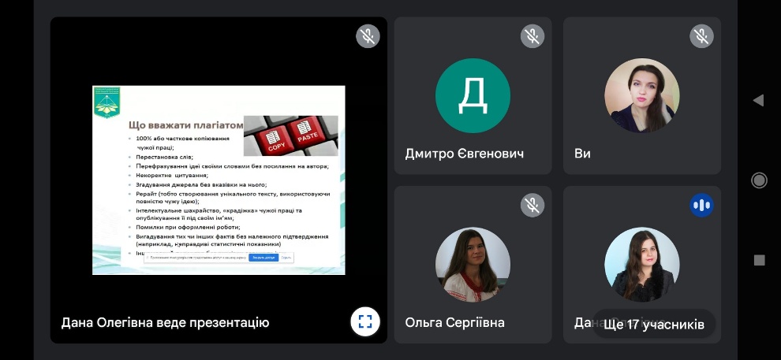Tap the bullet '100% або часткове копіювання'
The image size is (781, 360).
(x=182, y=138)
